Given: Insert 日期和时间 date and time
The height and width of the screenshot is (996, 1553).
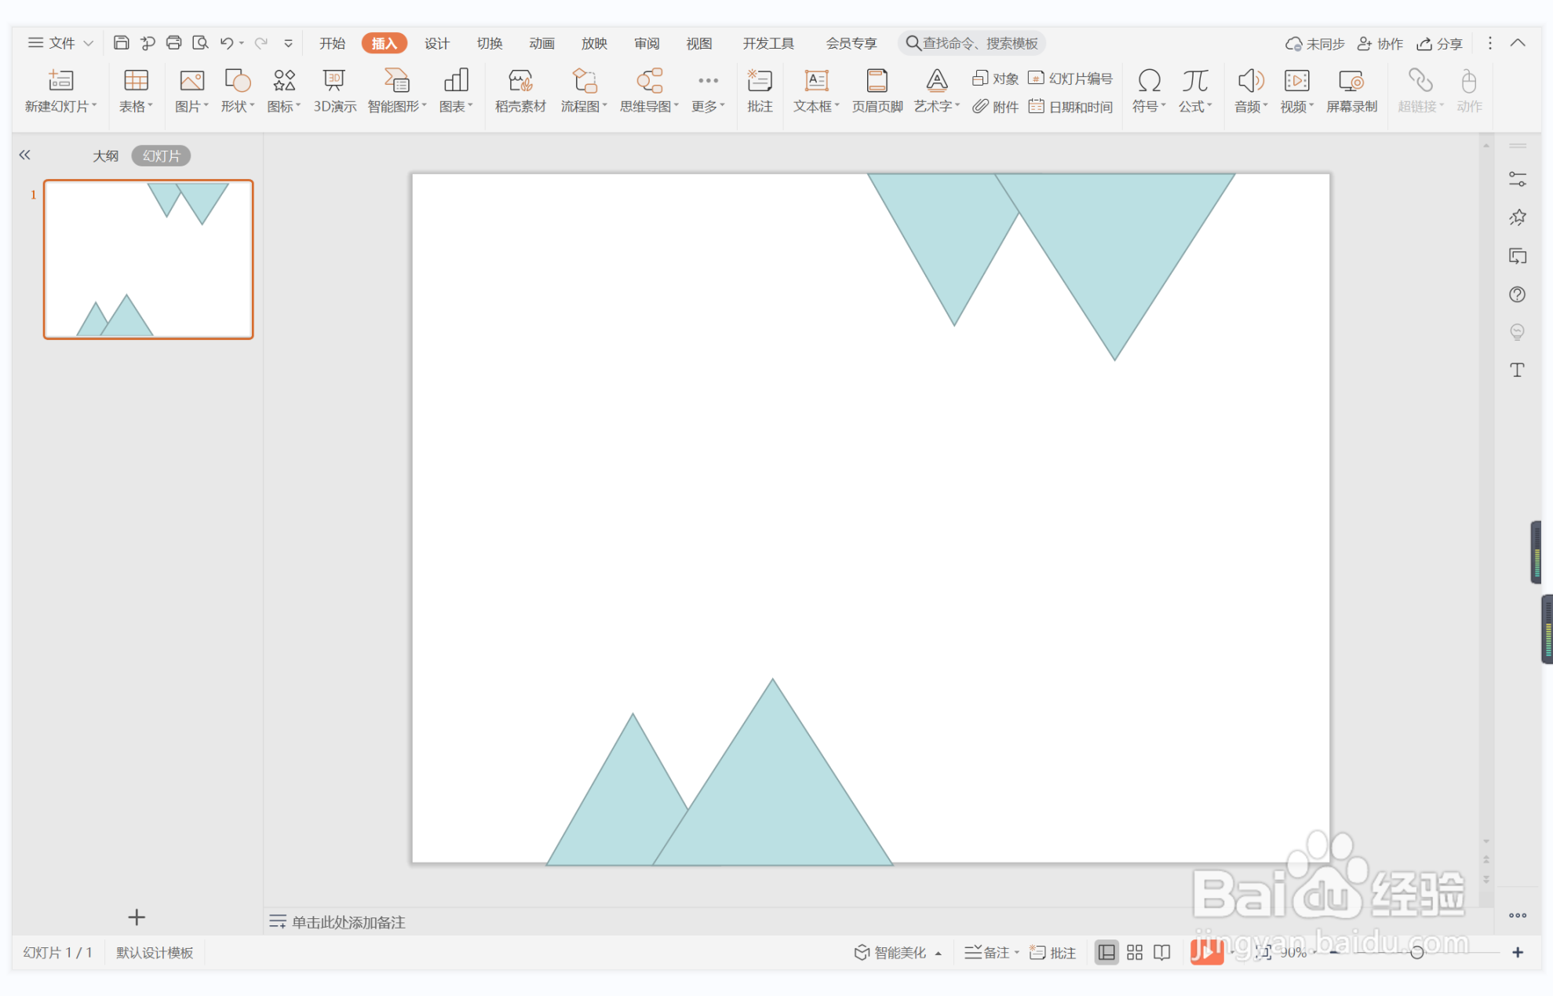Looking at the screenshot, I should pyautogui.click(x=1071, y=107).
